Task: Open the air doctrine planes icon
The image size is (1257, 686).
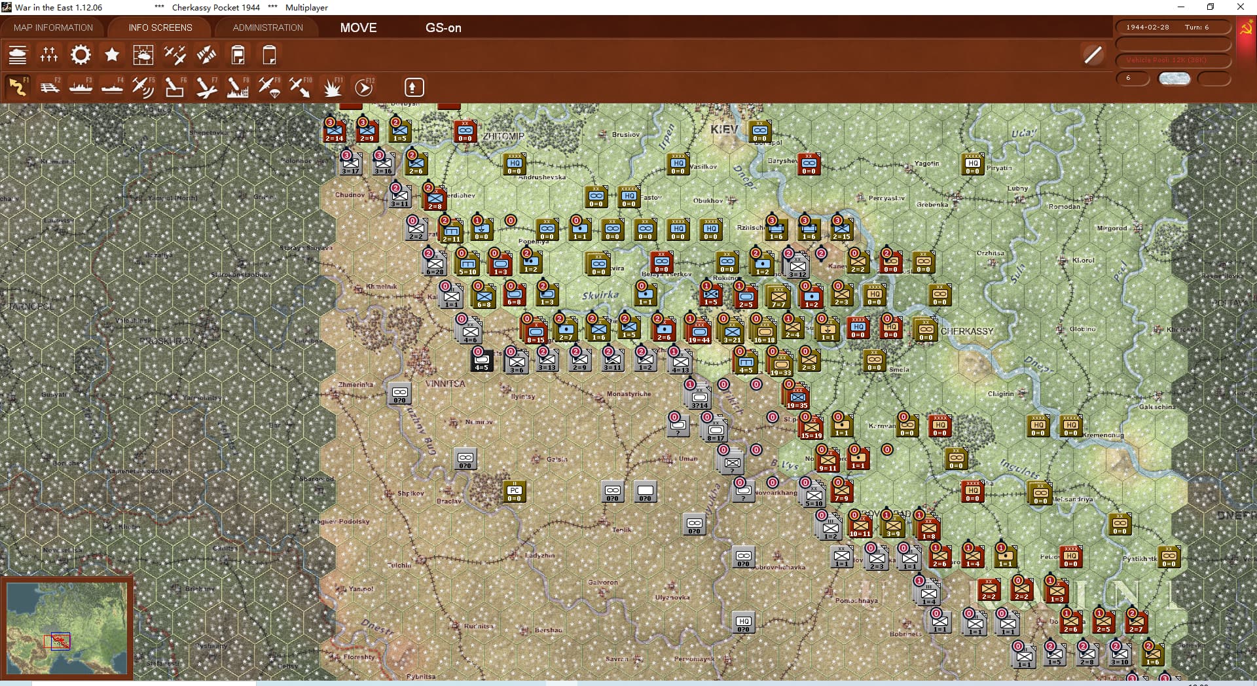Action: coord(175,55)
